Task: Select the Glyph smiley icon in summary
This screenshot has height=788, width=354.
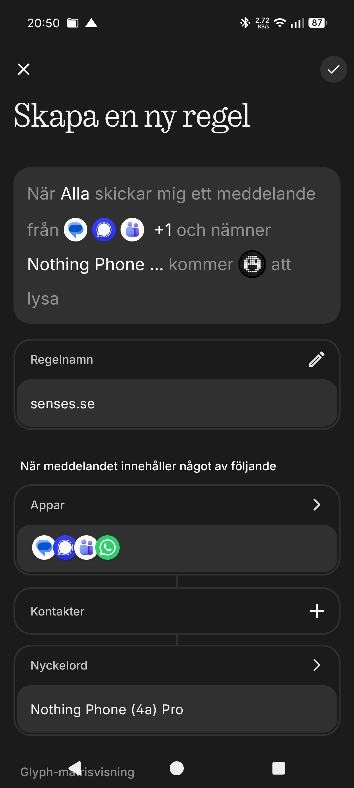Action: (252, 264)
